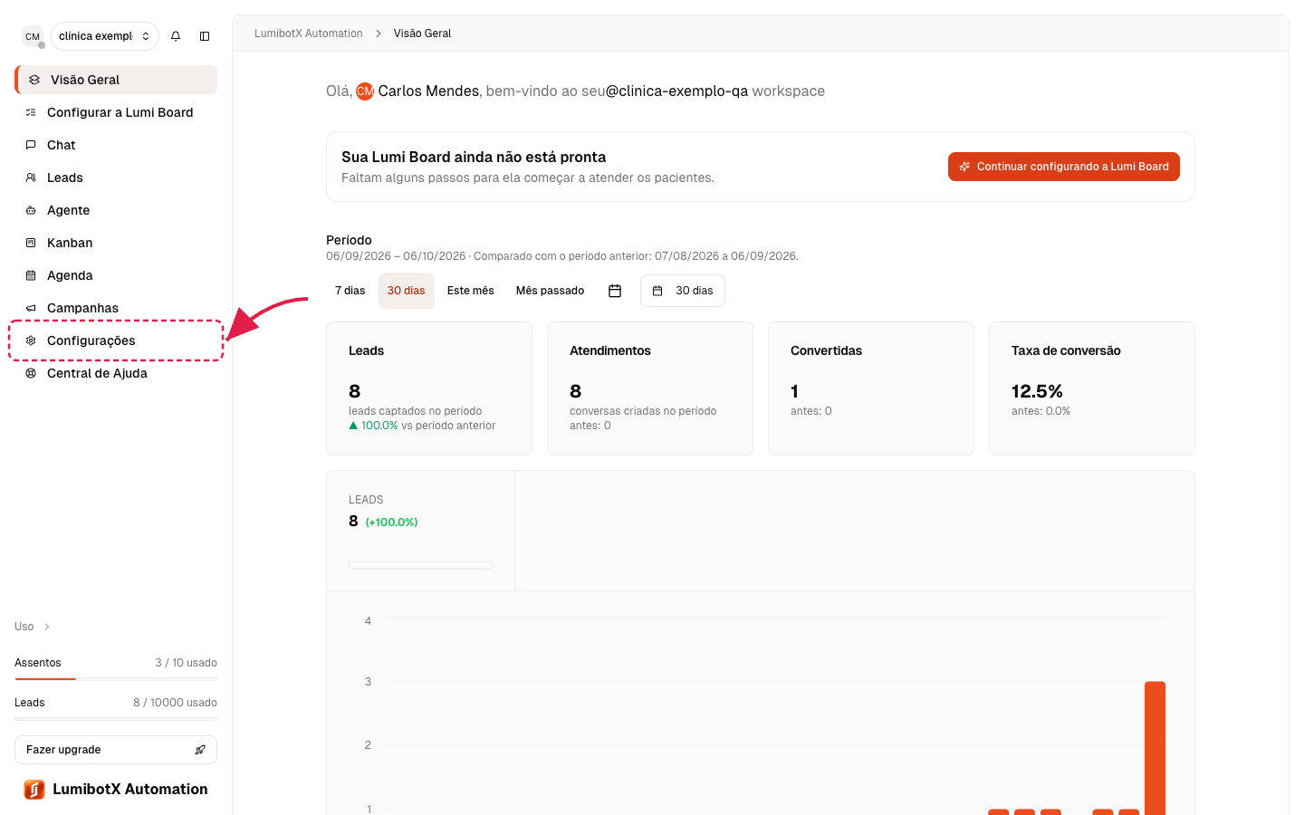Open Leads in the sidebar

tap(116, 177)
